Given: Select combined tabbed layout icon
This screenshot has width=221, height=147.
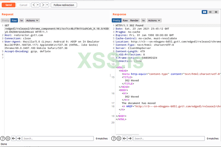Looking at the screenshot, I should 216,12.
